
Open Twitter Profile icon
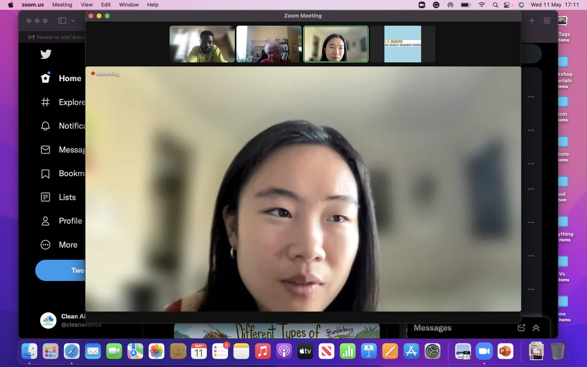pos(45,221)
